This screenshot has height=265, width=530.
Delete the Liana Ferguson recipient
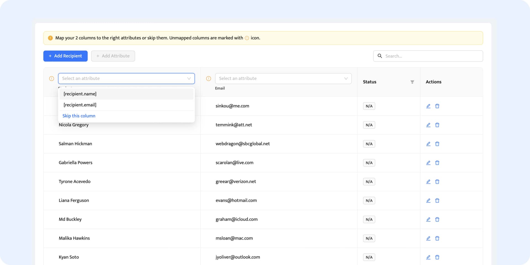pyautogui.click(x=437, y=201)
